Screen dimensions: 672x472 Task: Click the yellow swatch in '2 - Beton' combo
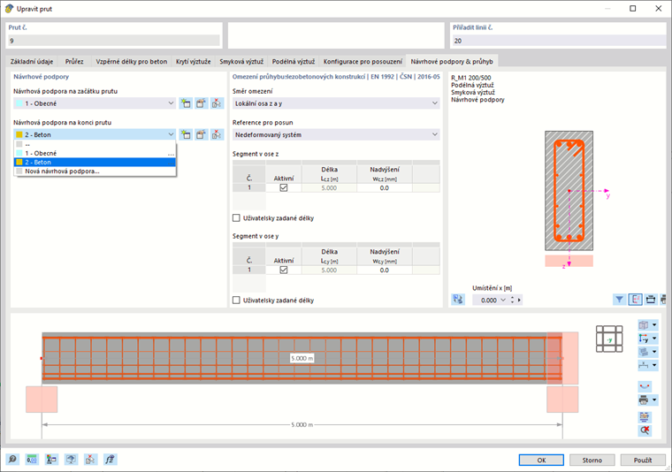tap(19, 134)
